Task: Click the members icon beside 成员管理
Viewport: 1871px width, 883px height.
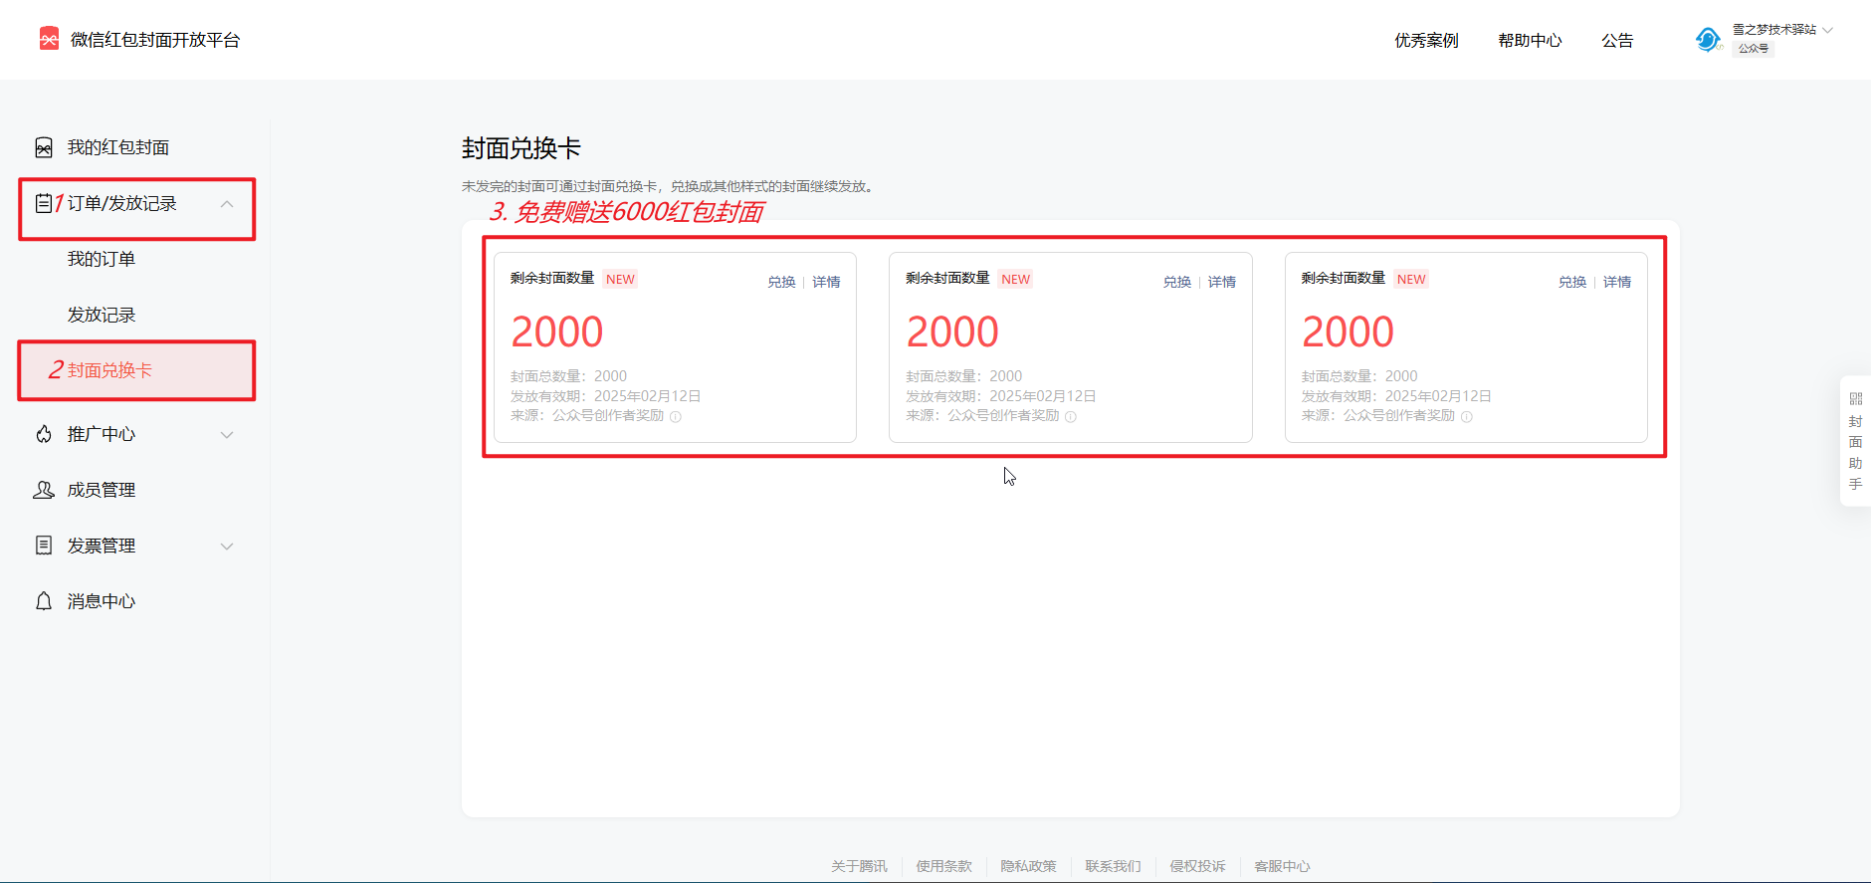Action: (44, 490)
